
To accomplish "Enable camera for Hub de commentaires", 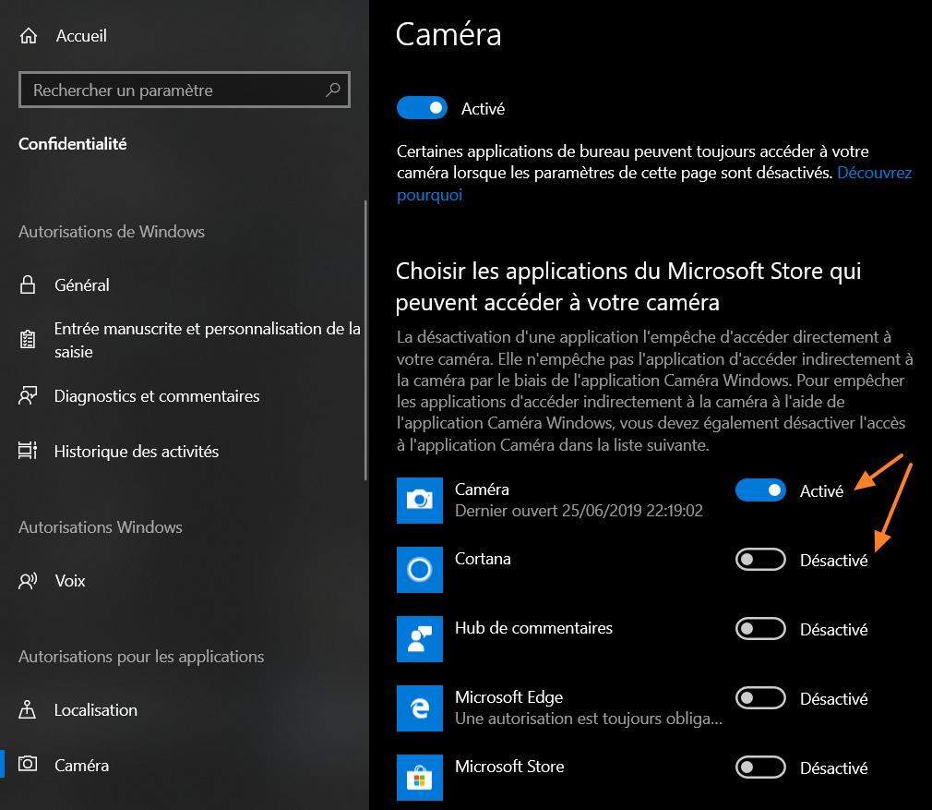I will (760, 629).
